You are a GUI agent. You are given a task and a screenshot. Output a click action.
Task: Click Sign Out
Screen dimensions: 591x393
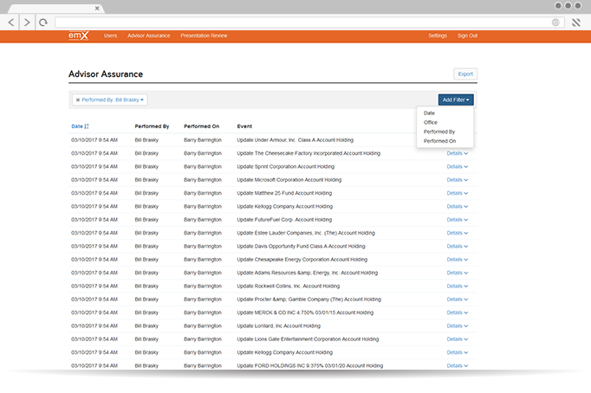(467, 35)
